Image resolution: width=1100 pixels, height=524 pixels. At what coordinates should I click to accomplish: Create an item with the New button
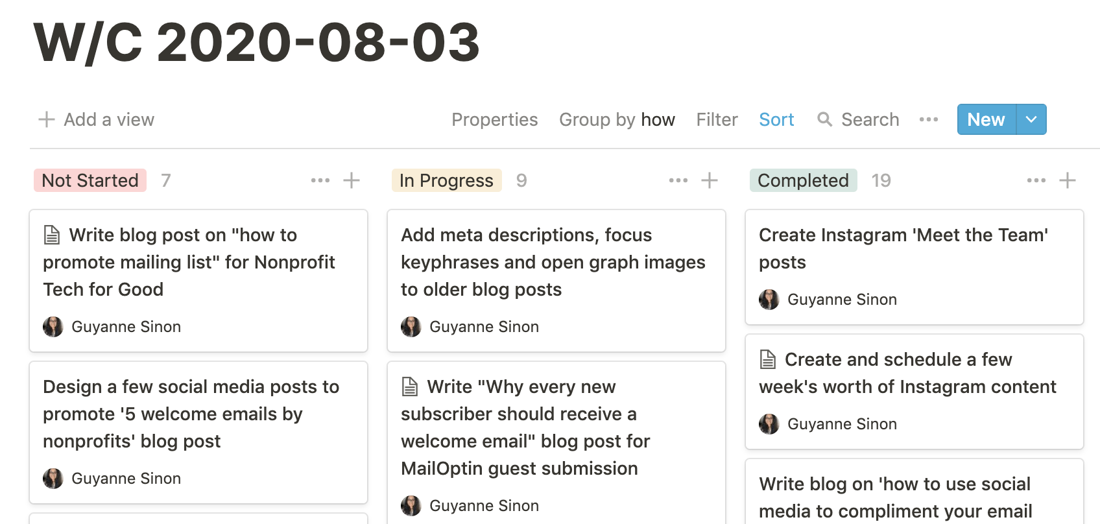point(985,119)
